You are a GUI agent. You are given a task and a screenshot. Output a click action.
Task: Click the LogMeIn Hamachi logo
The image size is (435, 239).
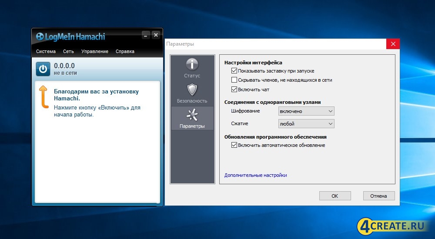pos(70,37)
